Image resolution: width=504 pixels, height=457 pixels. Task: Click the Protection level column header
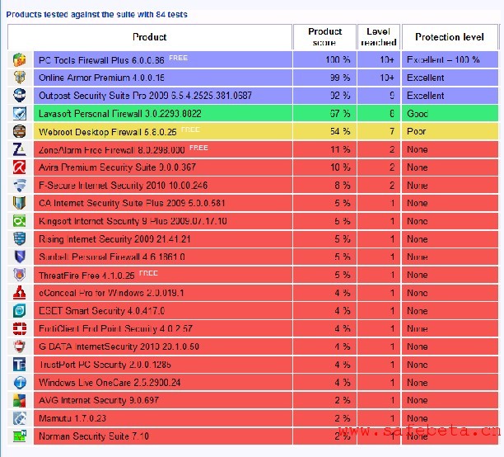coord(450,37)
